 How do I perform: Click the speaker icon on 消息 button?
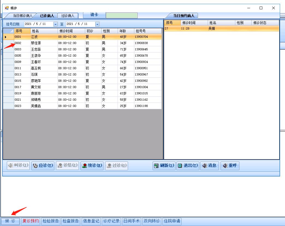tap(205, 166)
